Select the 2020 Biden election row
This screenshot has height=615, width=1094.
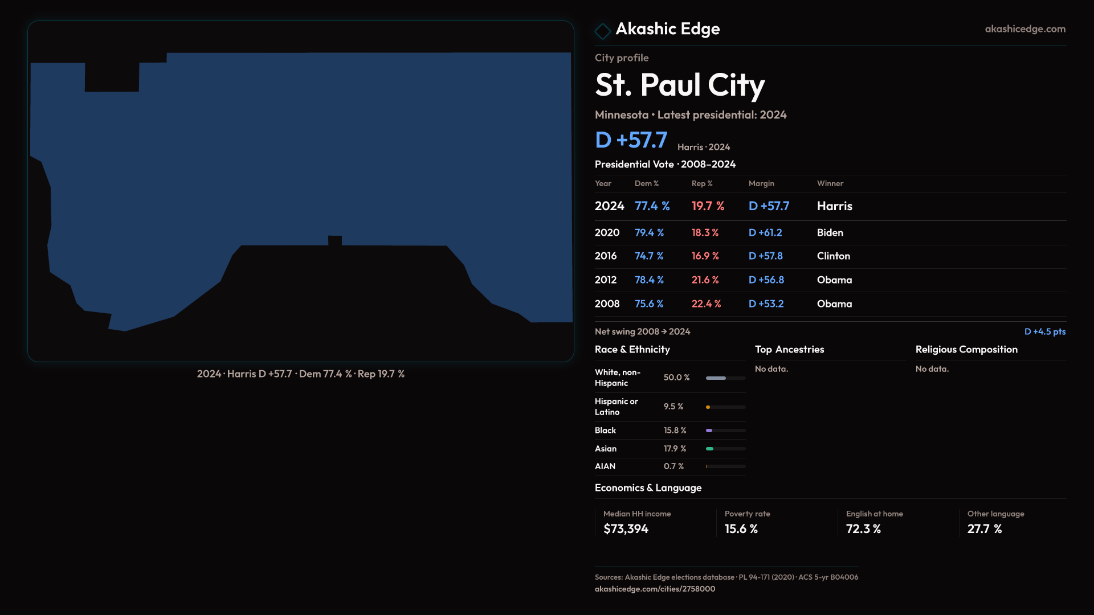click(830, 233)
